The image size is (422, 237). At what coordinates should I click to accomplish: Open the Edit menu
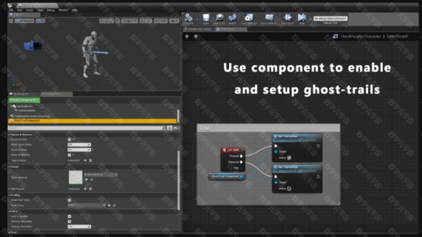[x=20, y=10]
